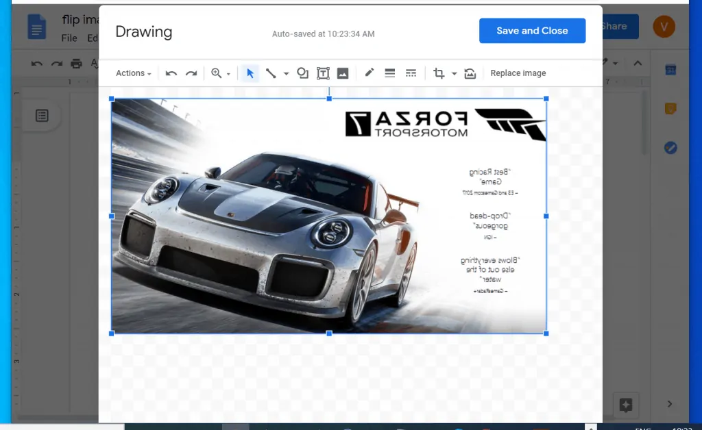Click the document title "flip ima"
The width and height of the screenshot is (702, 430).
click(x=81, y=20)
